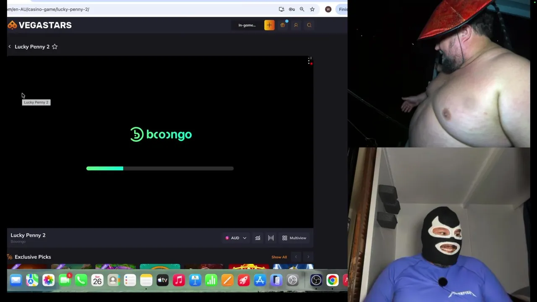This screenshot has height=302, width=537.
Task: Open System Settings from the dock
Action: [292, 280]
